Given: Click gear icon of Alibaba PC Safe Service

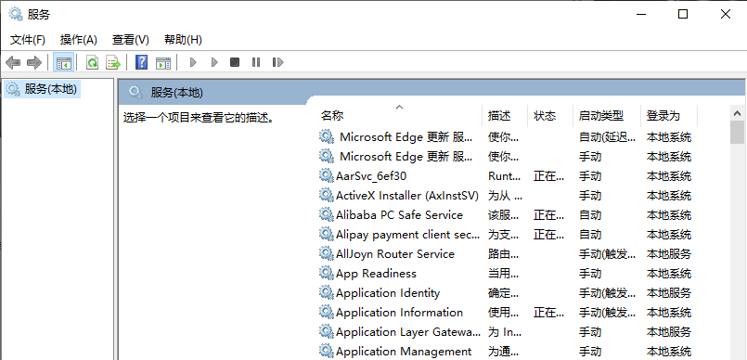Looking at the screenshot, I should [x=326, y=214].
